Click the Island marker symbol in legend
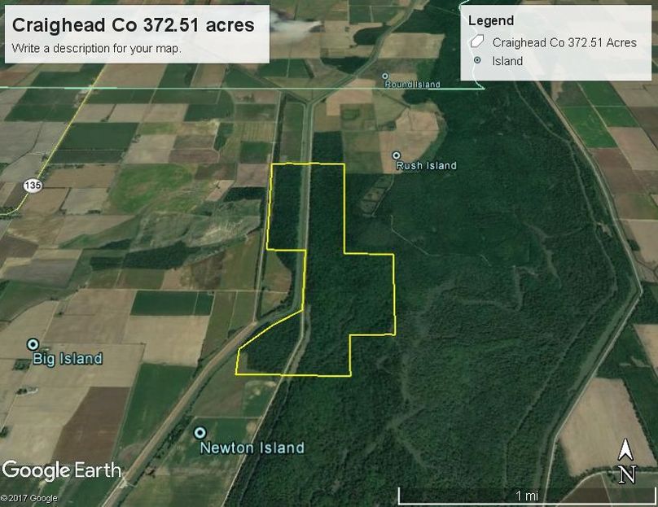This screenshot has height=507, width=658. coord(477,60)
